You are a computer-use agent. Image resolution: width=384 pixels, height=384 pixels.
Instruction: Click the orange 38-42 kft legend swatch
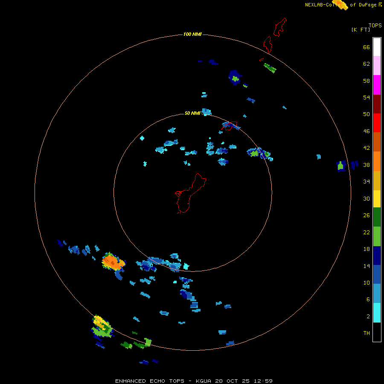coord(377,161)
